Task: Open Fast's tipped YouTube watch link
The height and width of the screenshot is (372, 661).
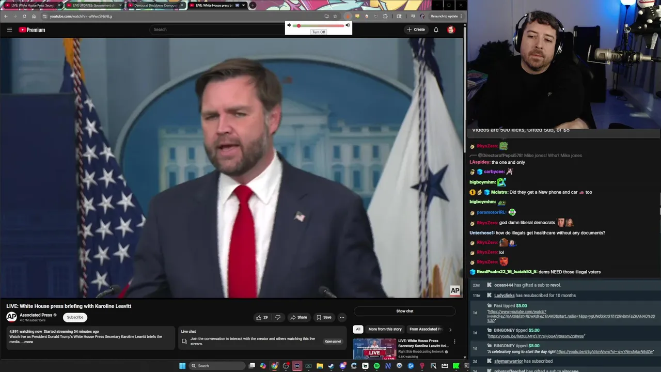Action: click(571, 316)
